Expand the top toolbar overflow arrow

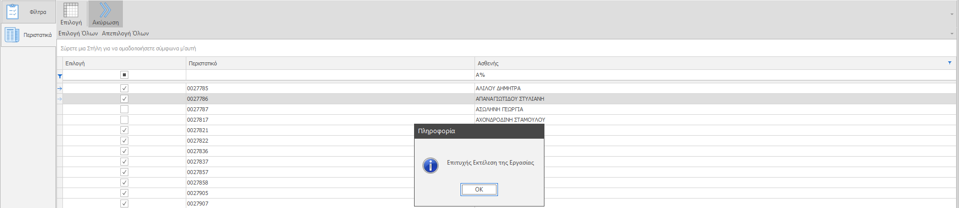pyautogui.click(x=952, y=14)
